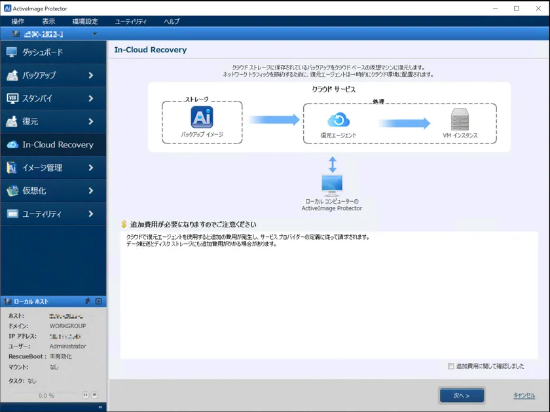
Task: Expand the スタンバイ sidebar section
Action: click(91, 98)
